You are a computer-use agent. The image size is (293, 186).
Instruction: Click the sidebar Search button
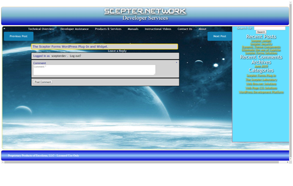pyautogui.click(x=261, y=32)
